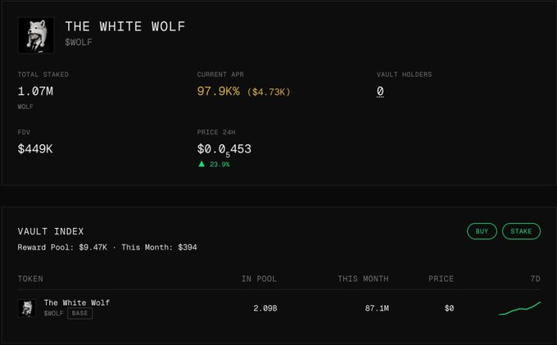The height and width of the screenshot is (345, 557).
Task: Click the 7D sparkline chart
Action: coord(519,308)
